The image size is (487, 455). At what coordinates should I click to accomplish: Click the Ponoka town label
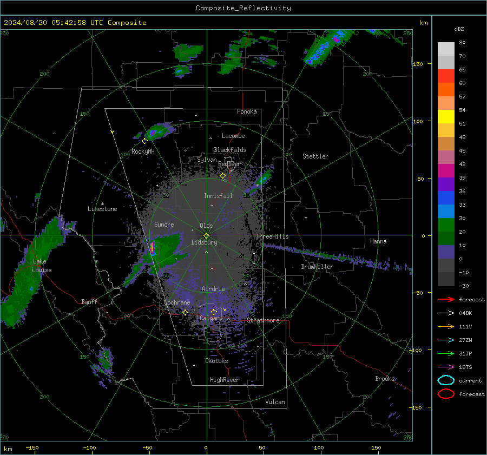pyautogui.click(x=247, y=111)
